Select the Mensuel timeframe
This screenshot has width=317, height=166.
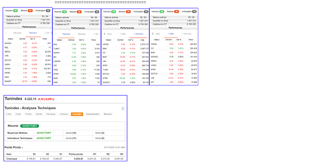point(108,114)
